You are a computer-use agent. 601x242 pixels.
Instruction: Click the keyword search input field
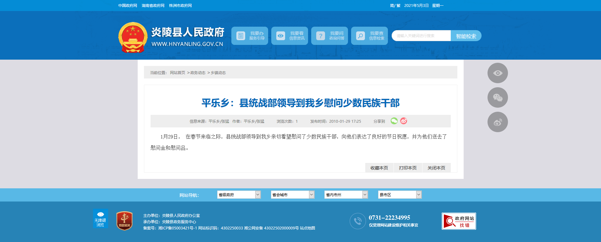(x=421, y=36)
